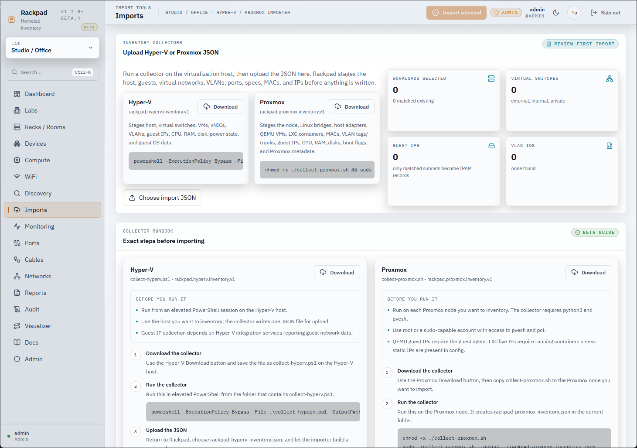This screenshot has width=637, height=448.
Task: Click the Admin shield icon in sidebar
Action: pos(17,359)
